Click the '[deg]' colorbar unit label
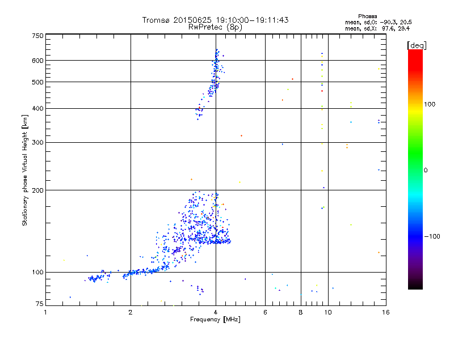 417,45
